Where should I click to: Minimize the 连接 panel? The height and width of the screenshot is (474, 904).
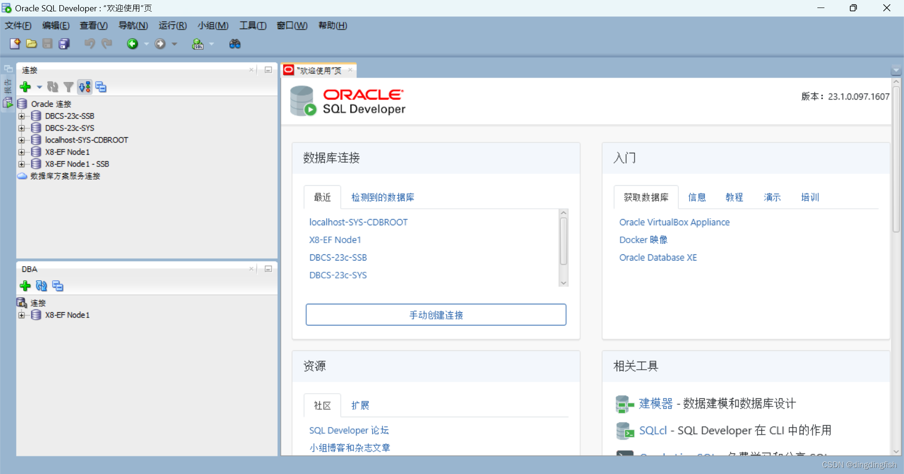[268, 70]
